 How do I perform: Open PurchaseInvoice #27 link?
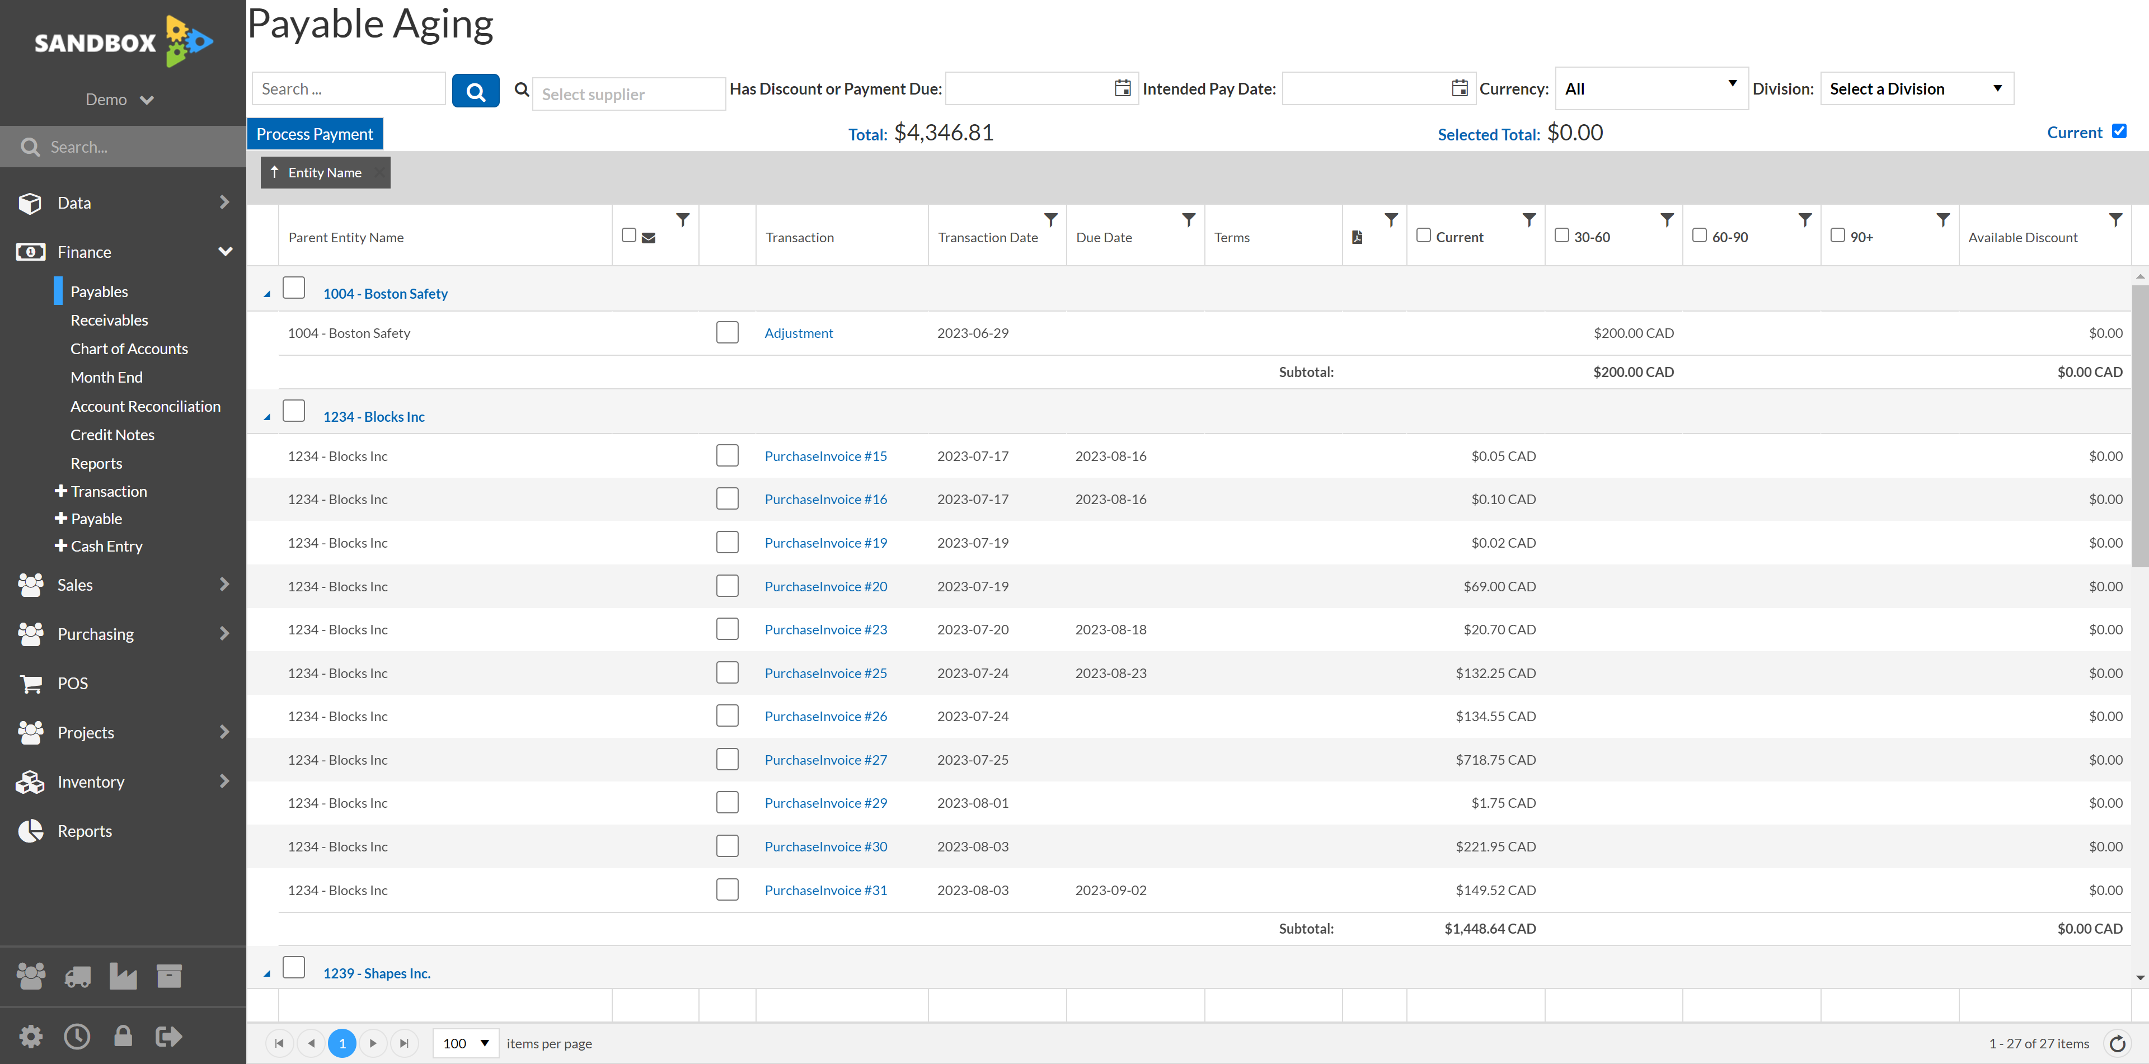[x=826, y=760]
